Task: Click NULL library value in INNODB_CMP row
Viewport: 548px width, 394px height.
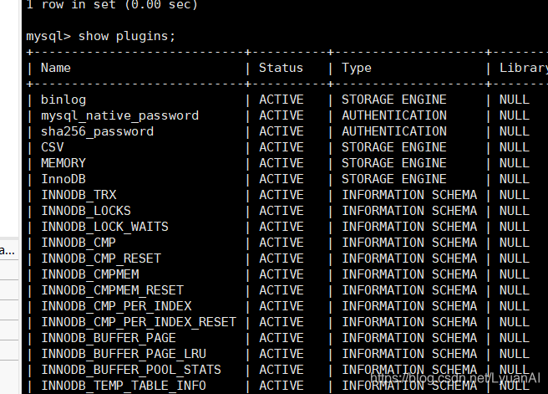Action: tap(515, 243)
